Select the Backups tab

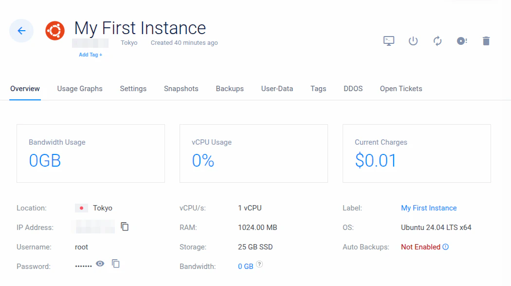[230, 89]
